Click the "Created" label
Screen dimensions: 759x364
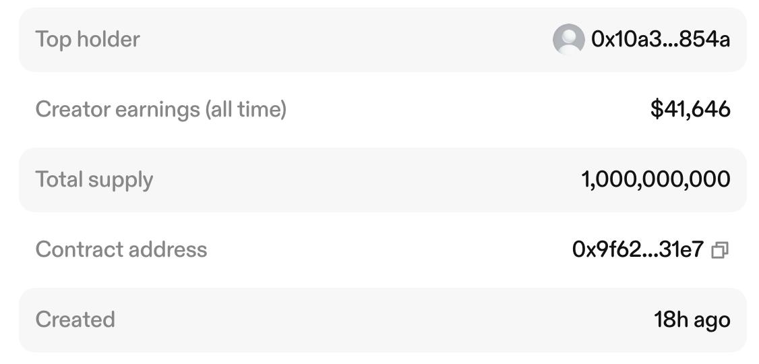(75, 320)
